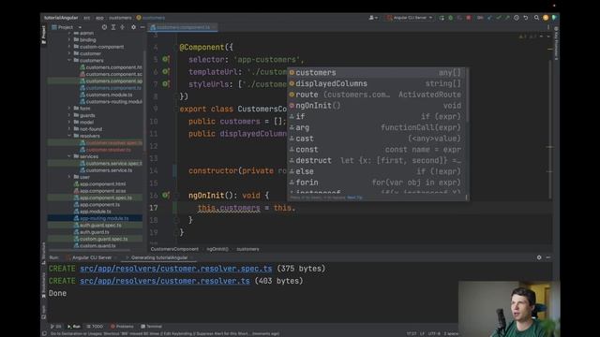Click the red Stop button in toolbar
Image resolution: width=600 pixels, height=337 pixels.
(x=469, y=18)
